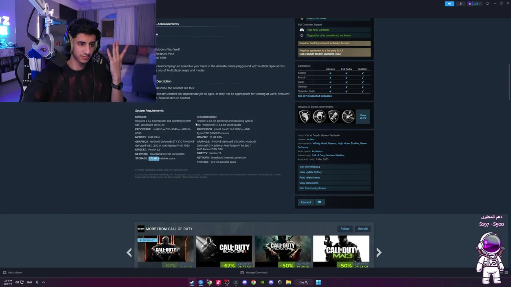This screenshot has height=287, width=511.
Task: Open the Nvidia taskbar icon
Action: click(262, 282)
